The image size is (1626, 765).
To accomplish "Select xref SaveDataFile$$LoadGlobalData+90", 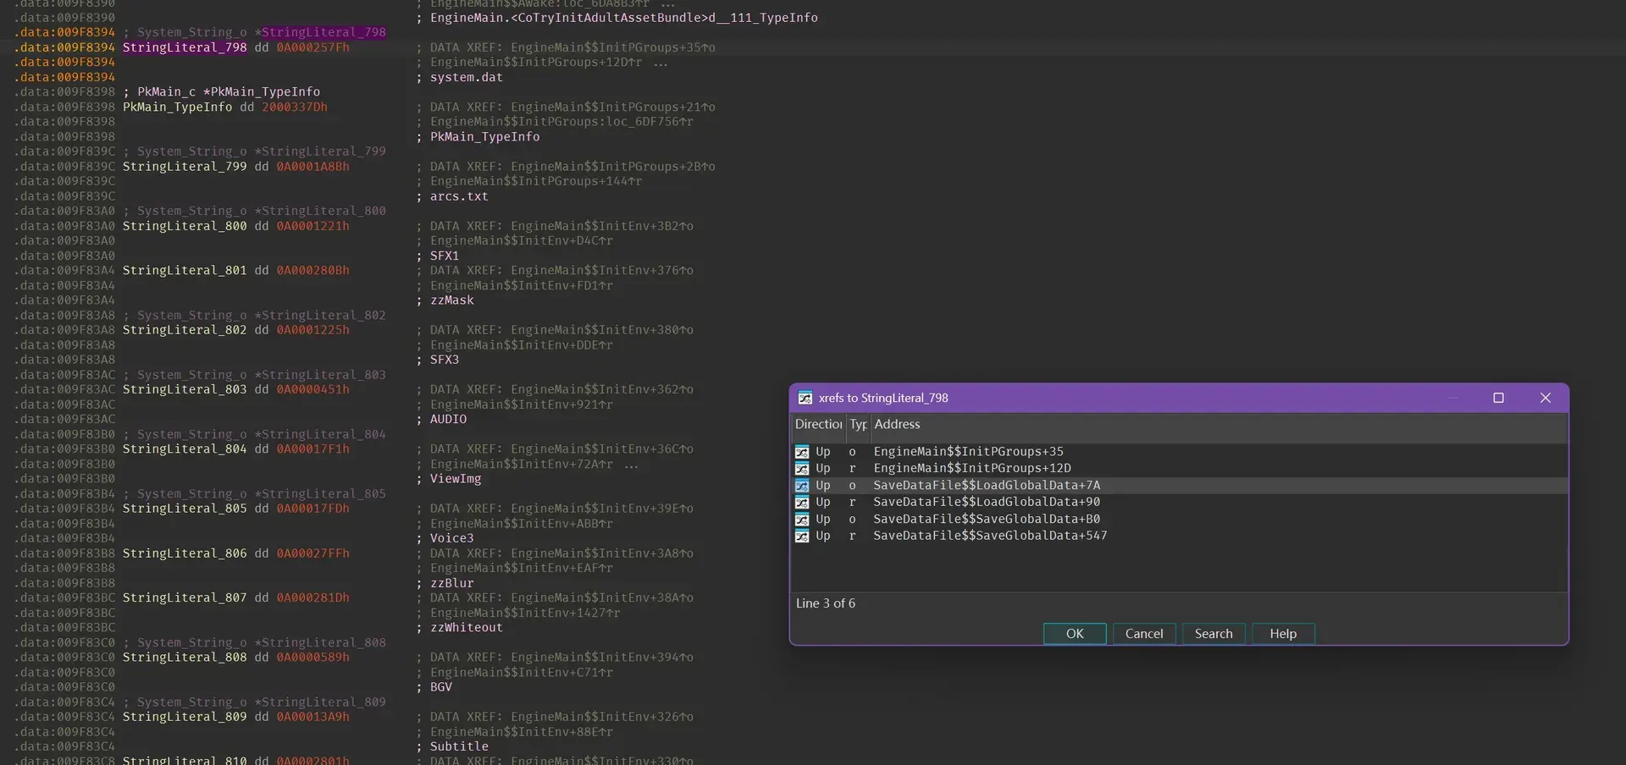I will click(x=1179, y=503).
